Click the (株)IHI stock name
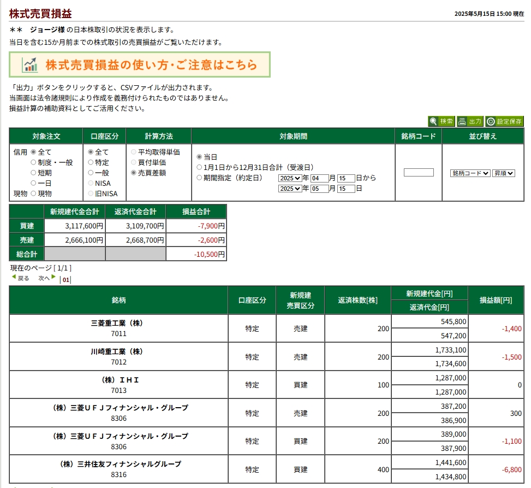 pyautogui.click(x=120, y=380)
